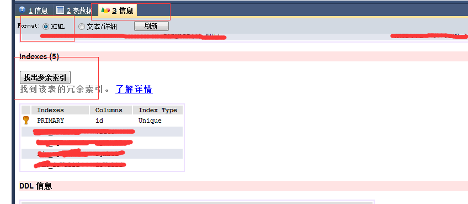Viewport: 468px width, 204px height.
Task: Click the info icon on tab 1
Action: click(x=22, y=9)
